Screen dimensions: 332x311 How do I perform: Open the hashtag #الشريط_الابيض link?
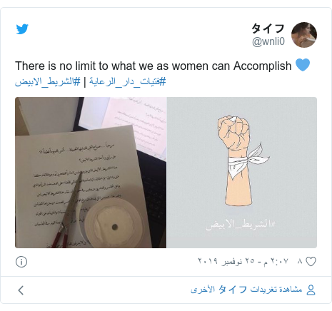click(x=48, y=81)
